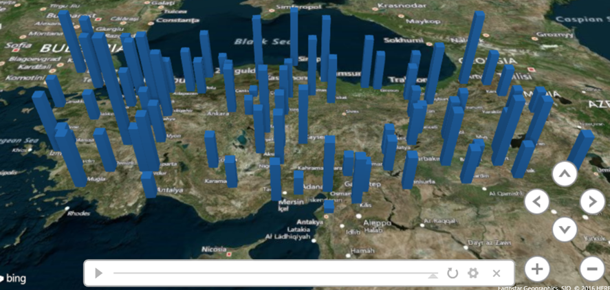Click the Antakya city label
Viewport: 610px width, 290px height.
point(309,222)
